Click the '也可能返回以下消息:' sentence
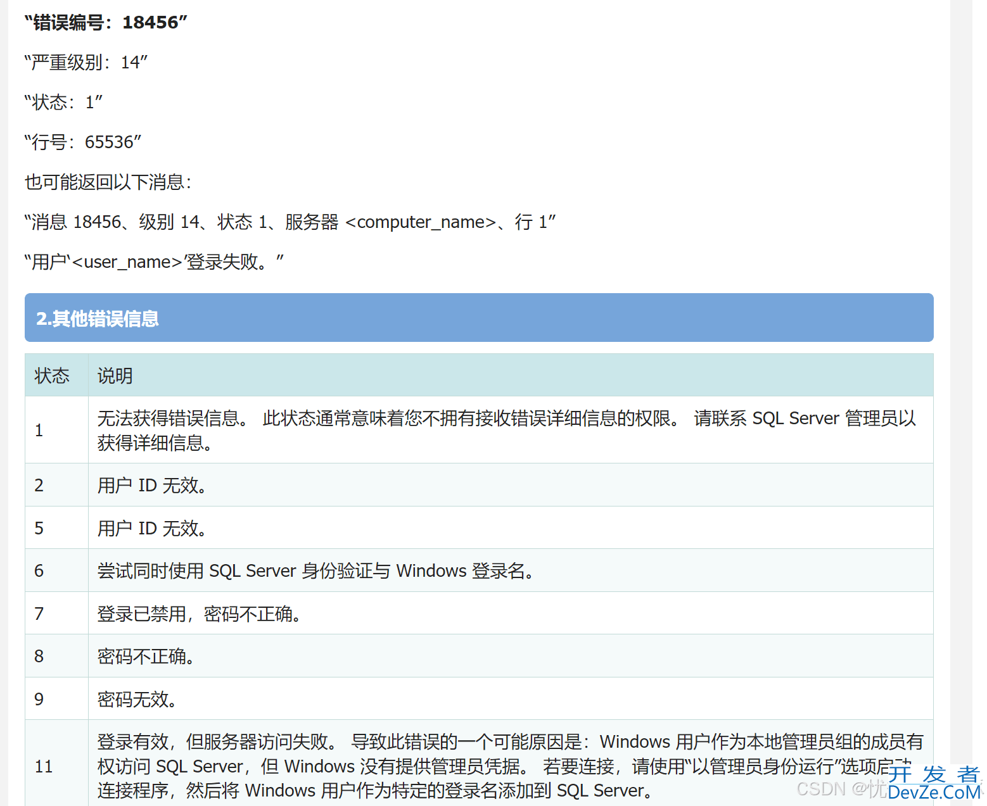Viewport: 987px width, 806px height. [x=108, y=182]
